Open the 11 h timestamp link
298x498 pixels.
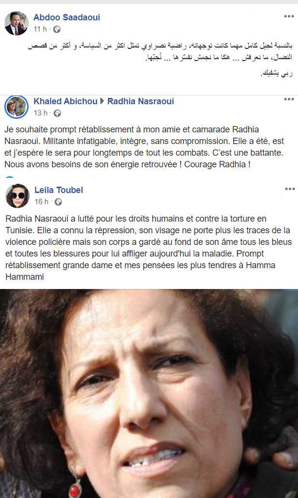(x=40, y=29)
